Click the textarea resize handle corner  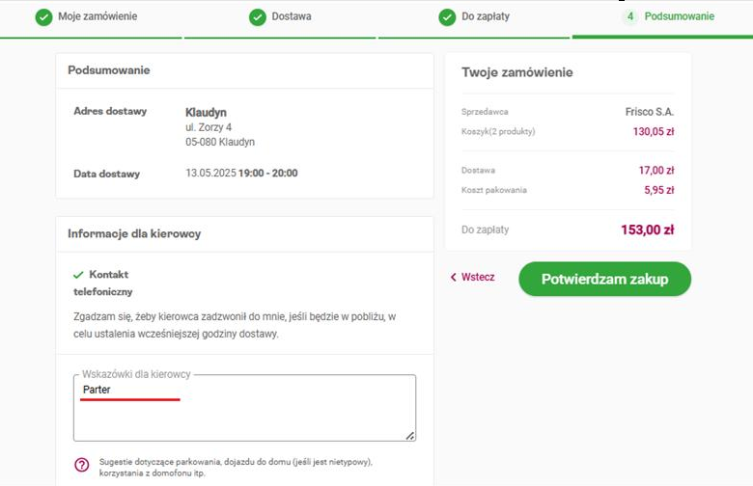[410, 436]
